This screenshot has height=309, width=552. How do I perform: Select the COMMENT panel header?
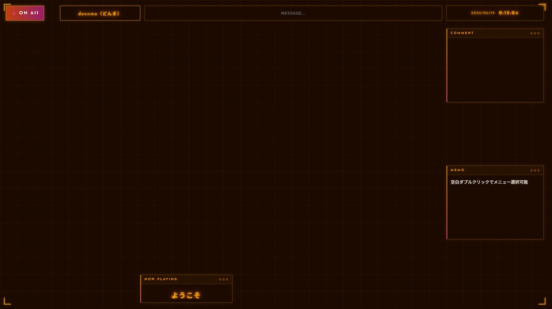(x=495, y=33)
